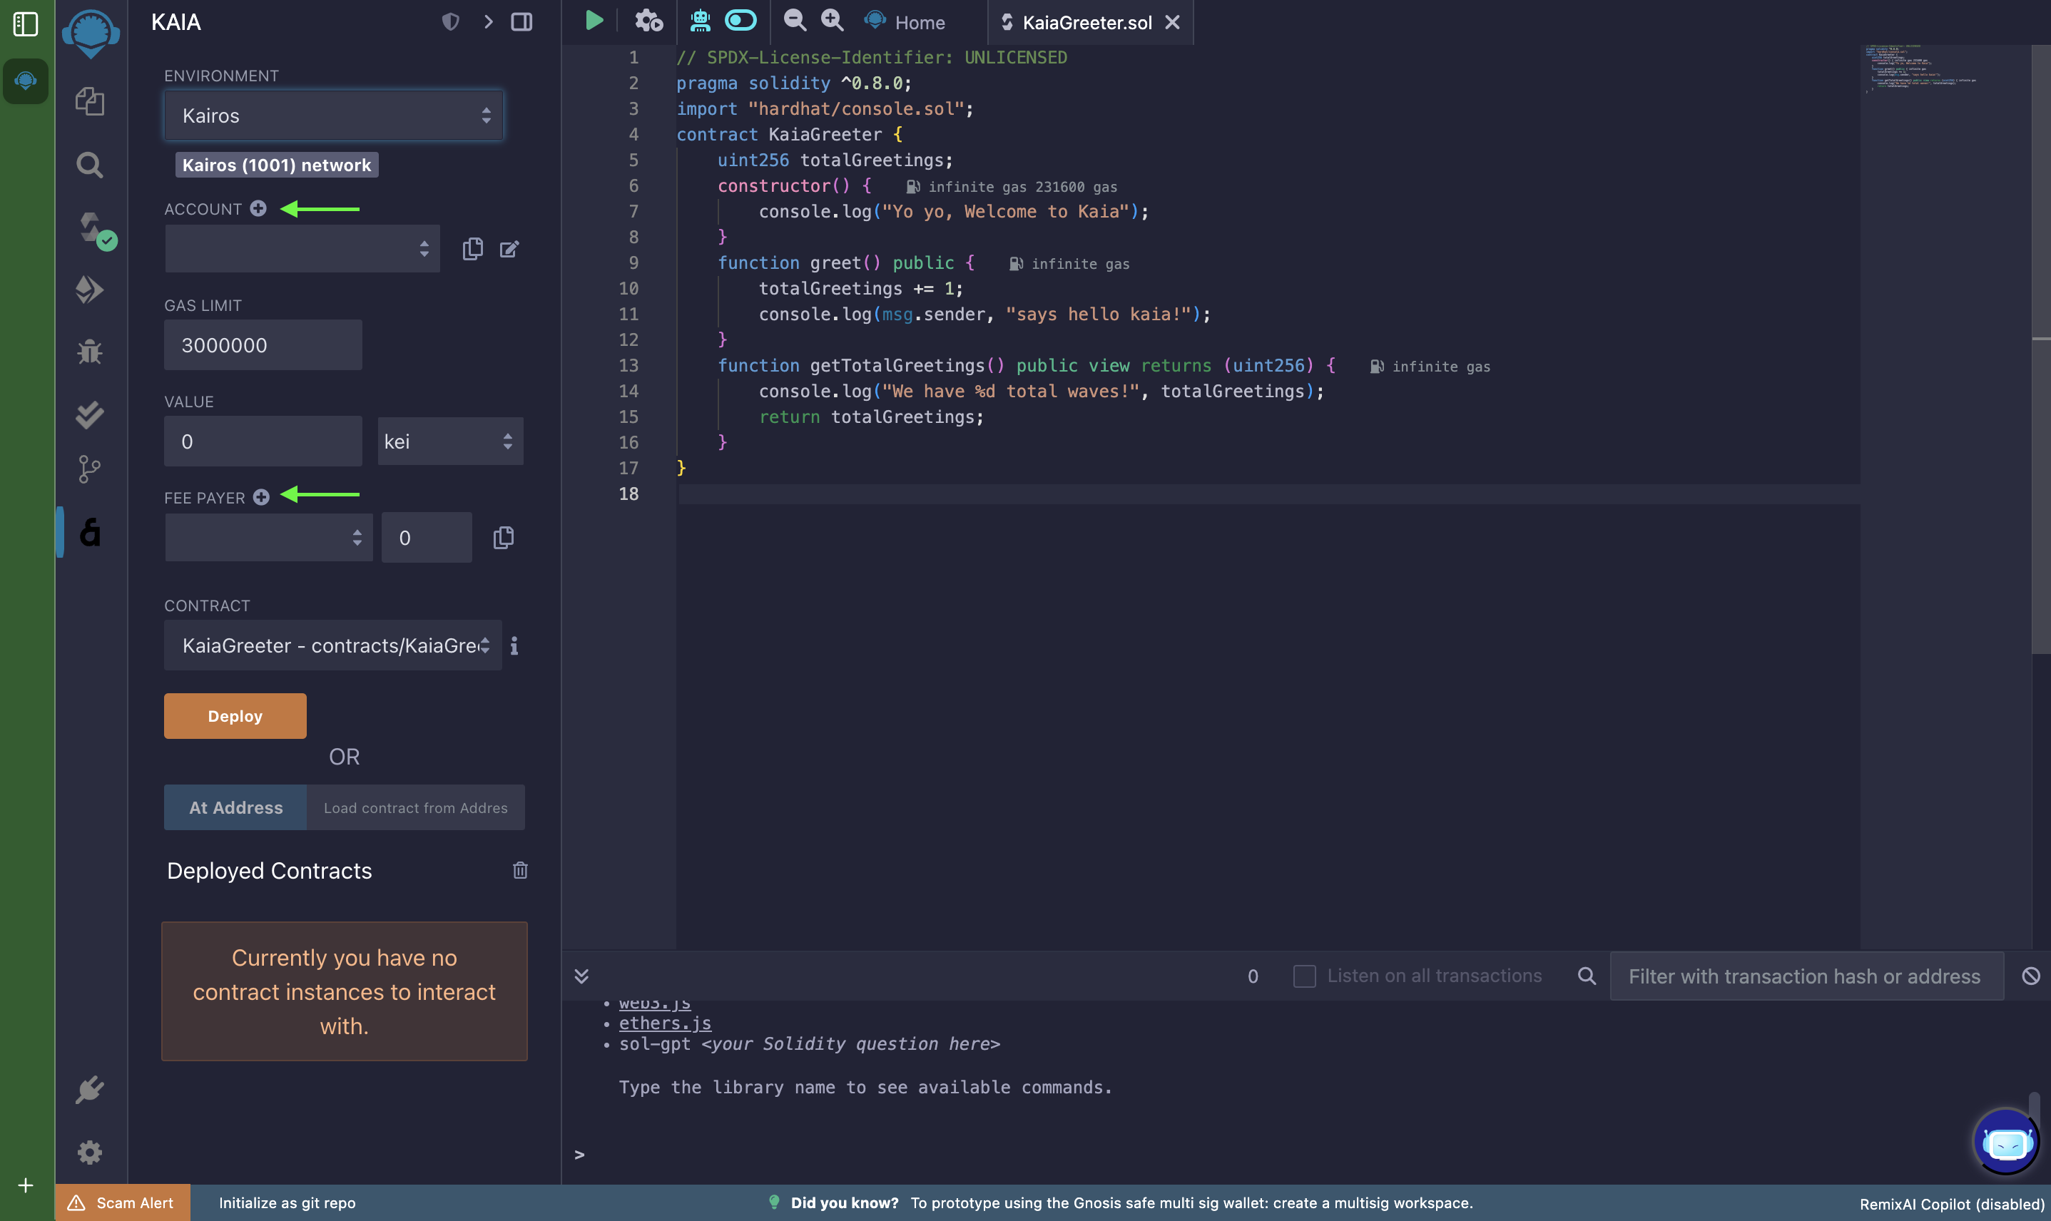Click the Value amount input field
This screenshot has width=2051, height=1221.
click(x=263, y=441)
